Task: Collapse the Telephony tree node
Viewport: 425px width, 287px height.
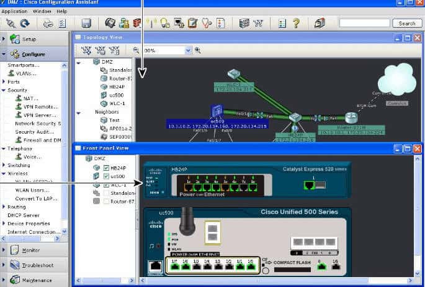Action: [4, 148]
